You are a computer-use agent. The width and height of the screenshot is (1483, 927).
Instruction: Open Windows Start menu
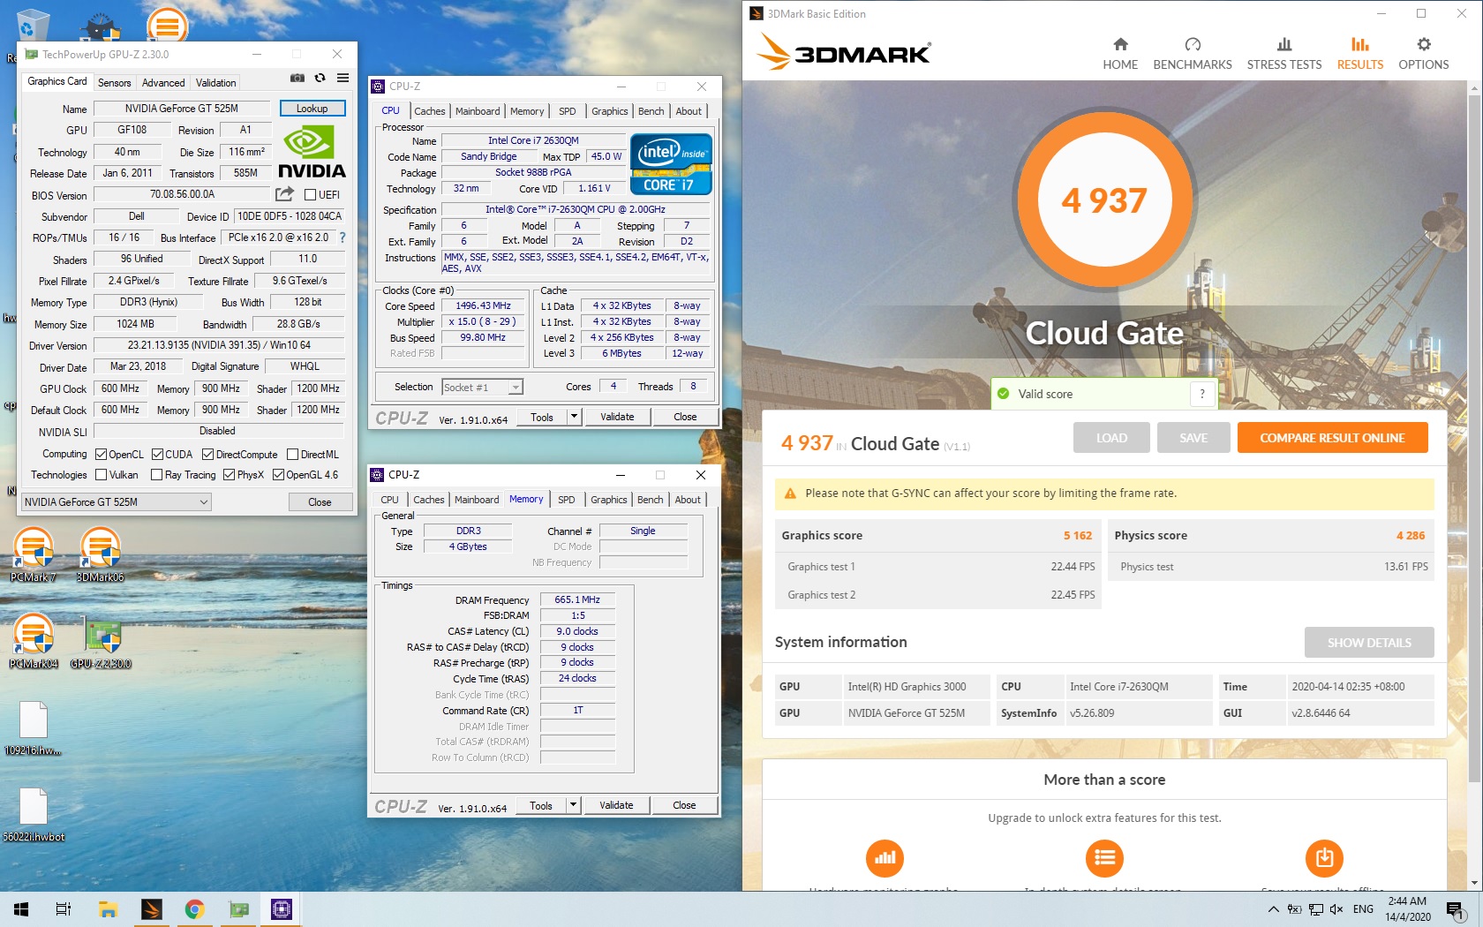(21, 908)
